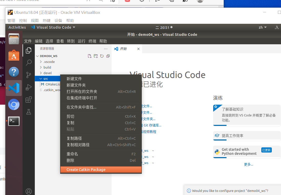
Task: Click the info icon in the notification
Action: pyautogui.click(x=189, y=191)
